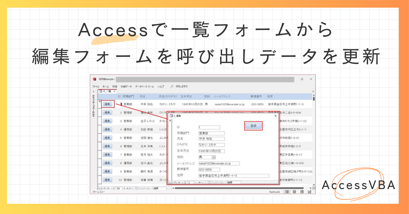This screenshot has height=214, width=409.
Task: Switch to Form view icon in status bar
Action: [x=287, y=192]
